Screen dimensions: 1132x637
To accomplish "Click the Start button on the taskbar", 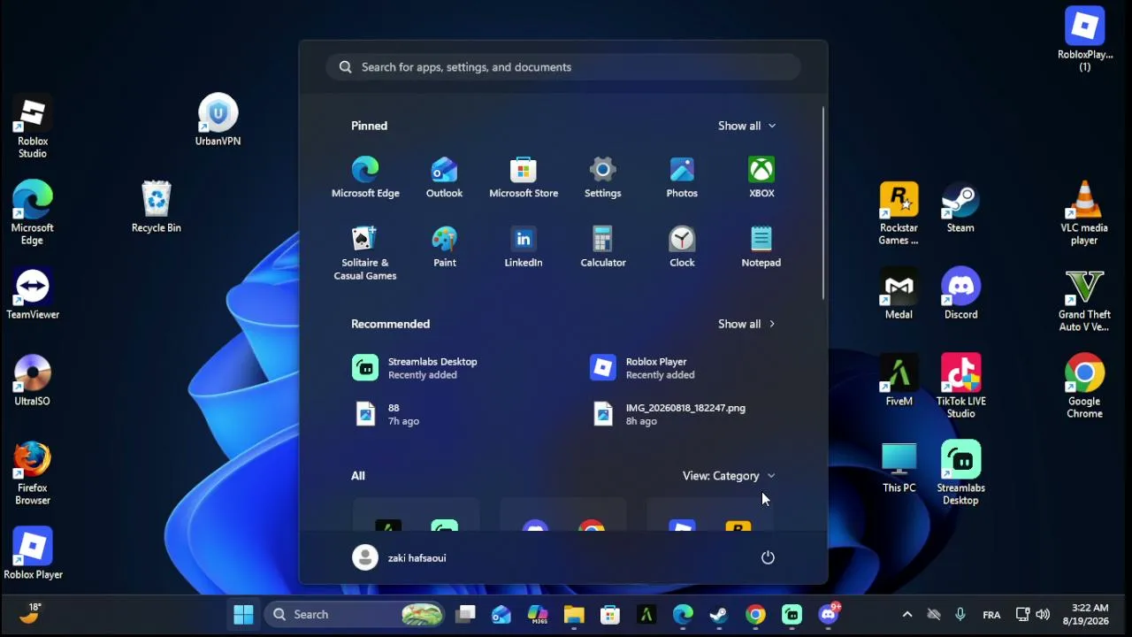I will 243,614.
